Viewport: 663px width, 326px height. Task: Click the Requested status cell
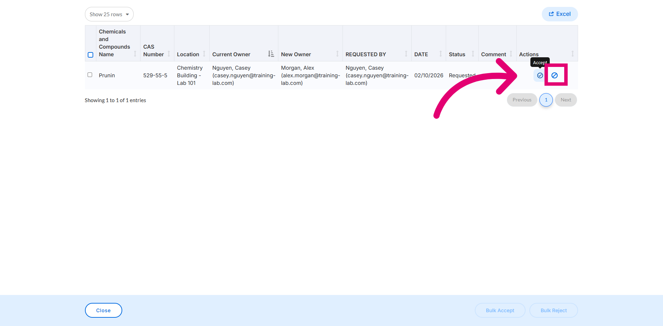tap(462, 75)
